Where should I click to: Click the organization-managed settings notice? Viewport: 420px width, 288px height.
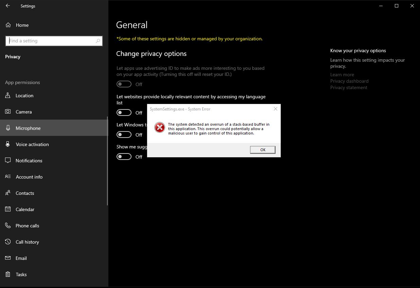pos(190,39)
